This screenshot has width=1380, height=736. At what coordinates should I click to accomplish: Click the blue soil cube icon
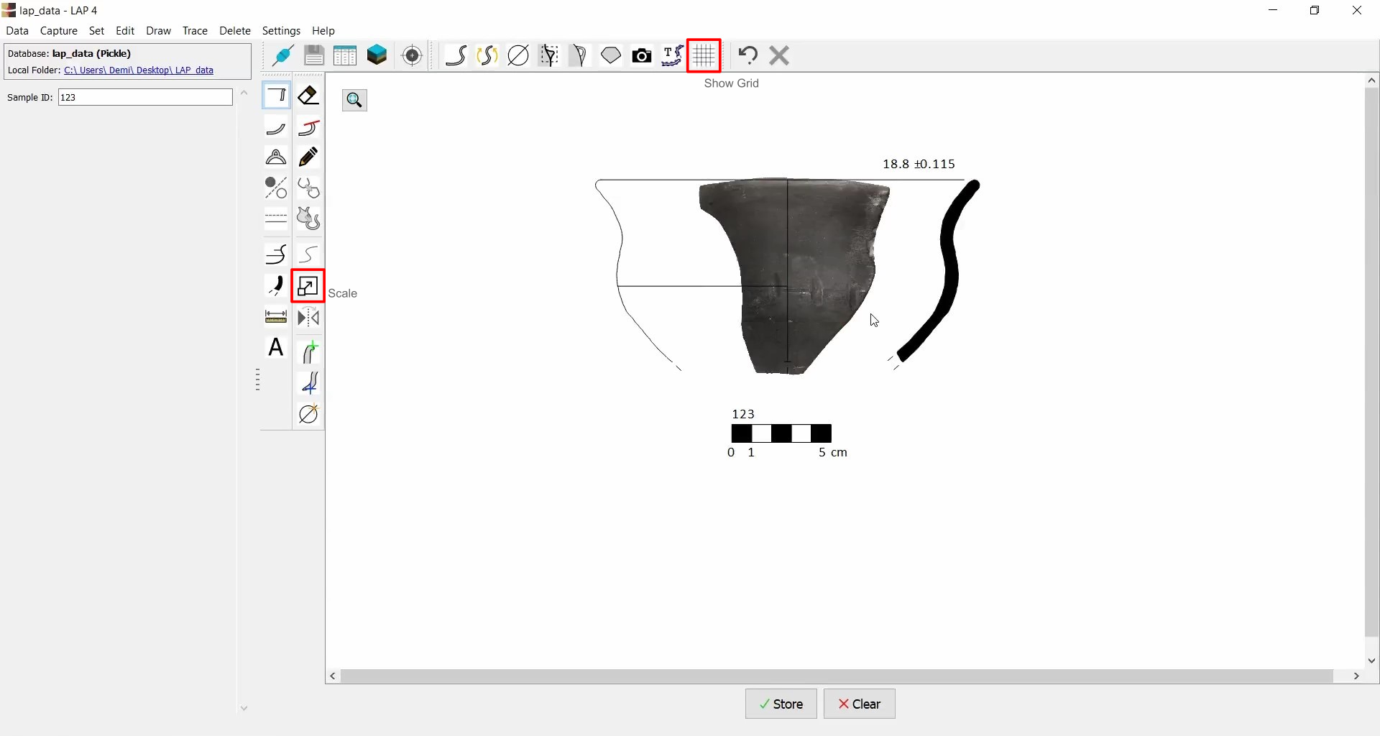pos(377,55)
